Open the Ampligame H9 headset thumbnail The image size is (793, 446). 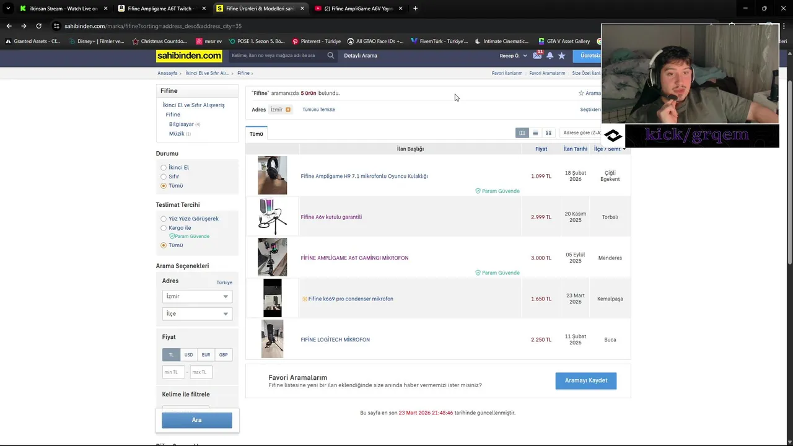click(273, 175)
